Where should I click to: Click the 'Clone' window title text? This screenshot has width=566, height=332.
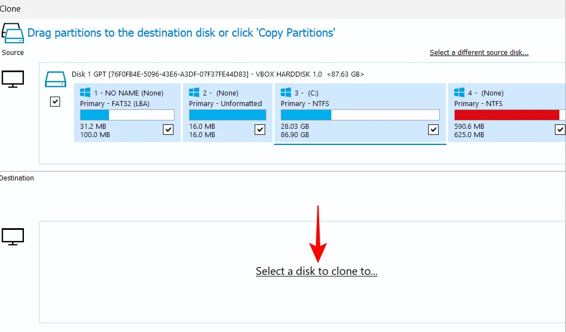10,9
